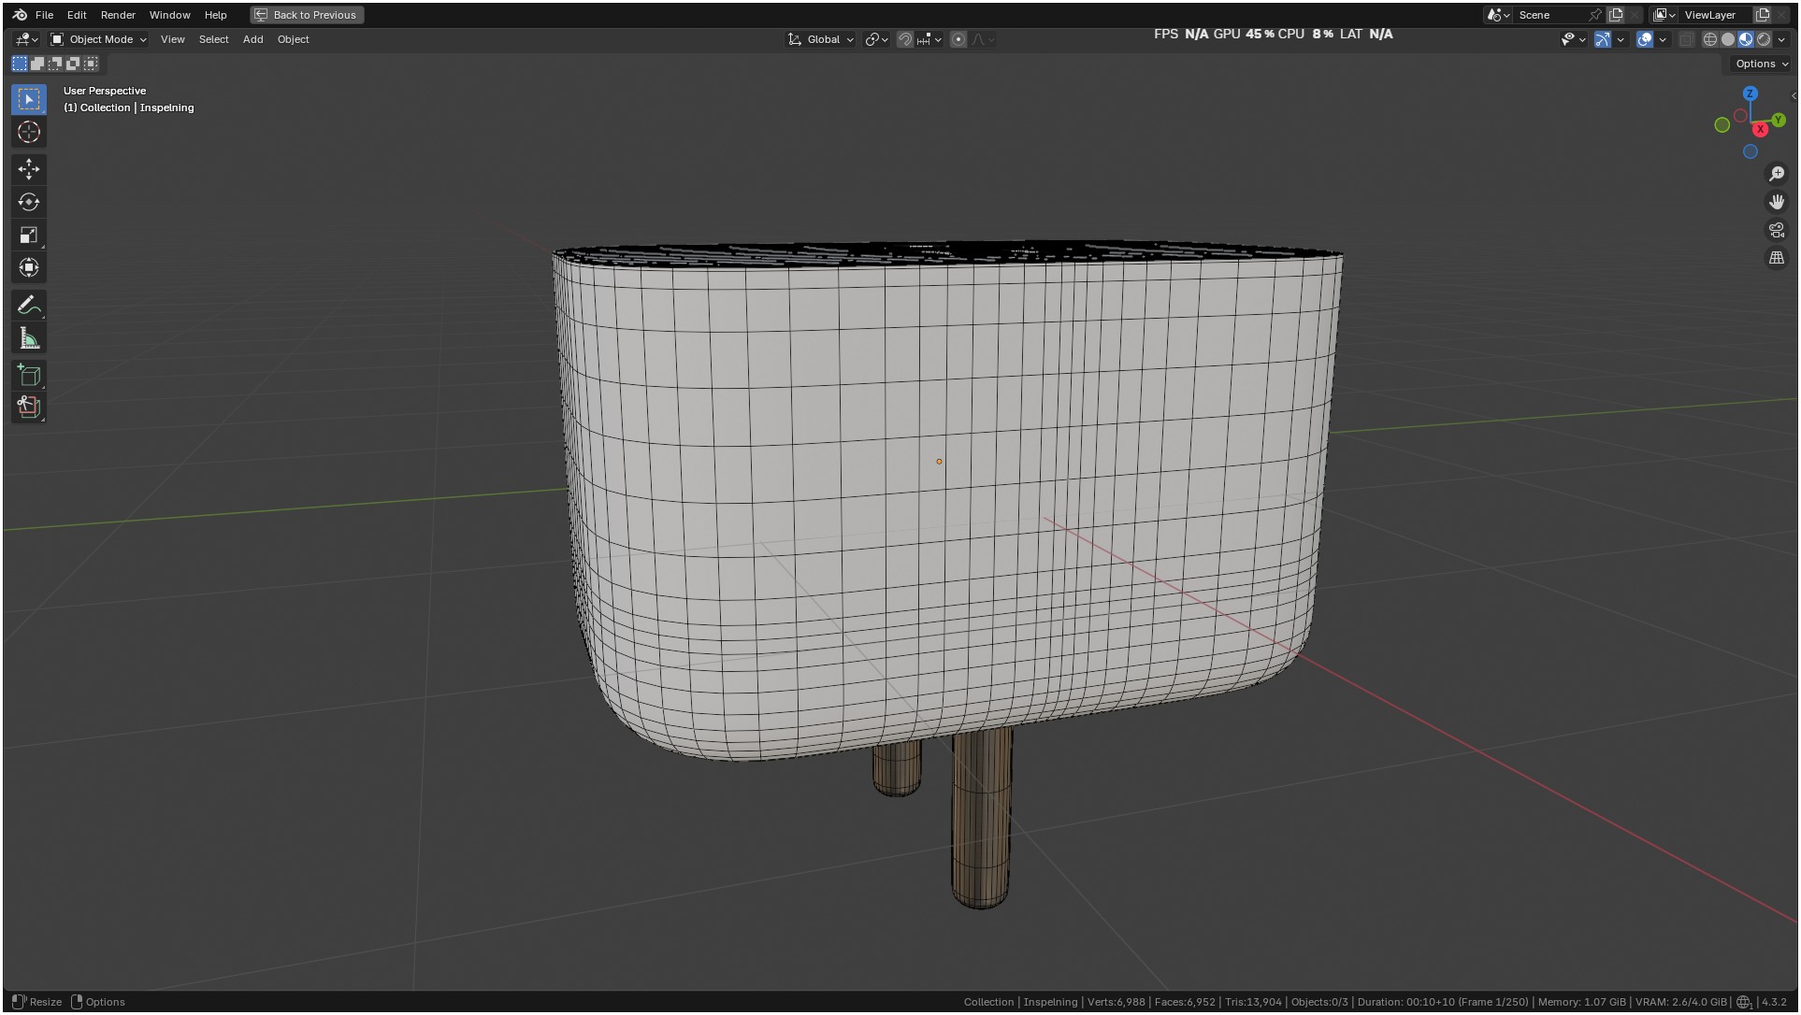
Task: Open selectability and visibility dropdown
Action: tap(1574, 39)
